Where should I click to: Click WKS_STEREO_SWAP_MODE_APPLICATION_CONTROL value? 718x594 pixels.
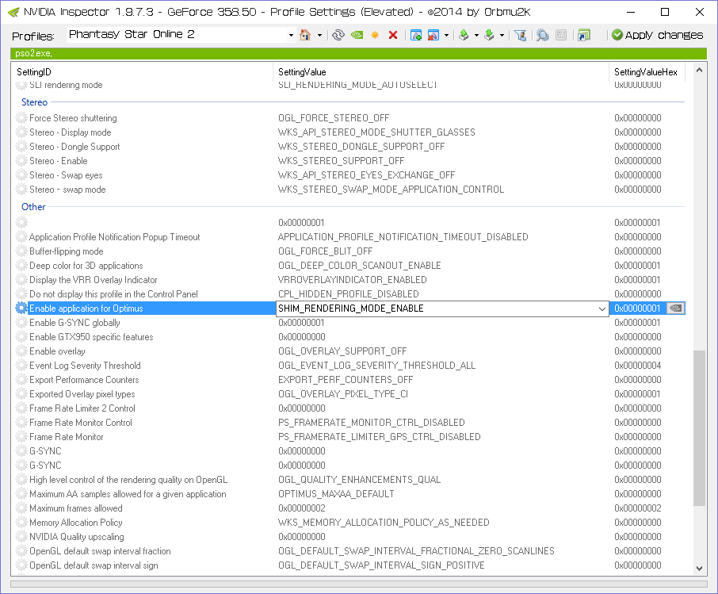point(391,190)
